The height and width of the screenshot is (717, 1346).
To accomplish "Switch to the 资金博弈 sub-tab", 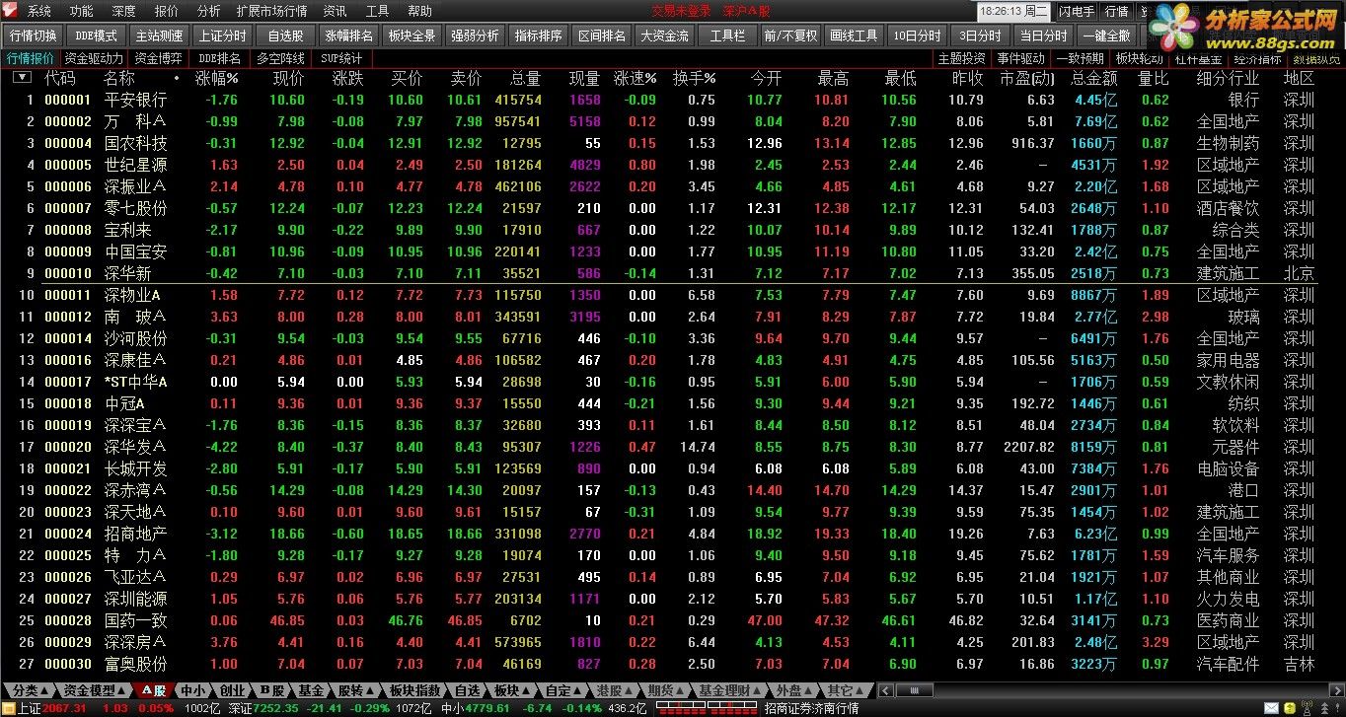I will point(158,58).
